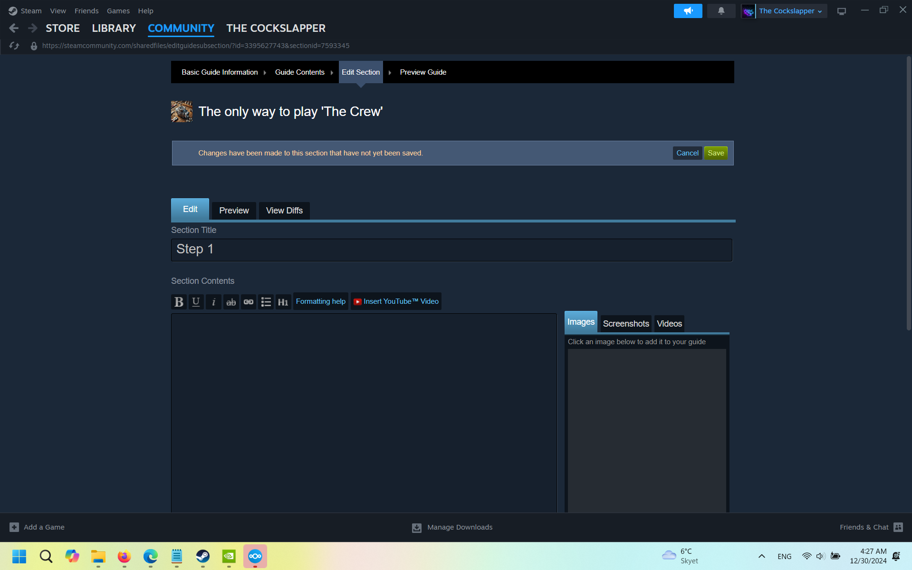Click the page URL address bar
Viewport: 912px width, 570px height.
point(195,46)
